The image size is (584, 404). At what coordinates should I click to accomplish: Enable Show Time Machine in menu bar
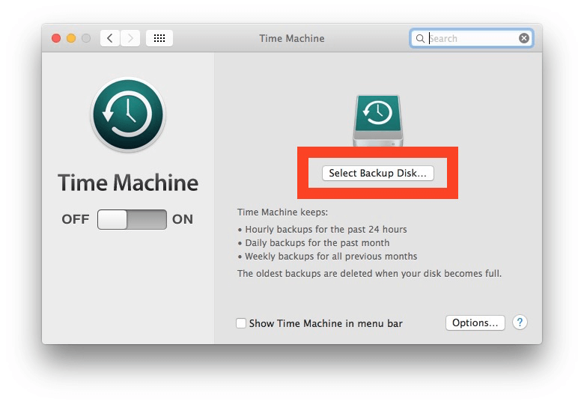tap(241, 323)
